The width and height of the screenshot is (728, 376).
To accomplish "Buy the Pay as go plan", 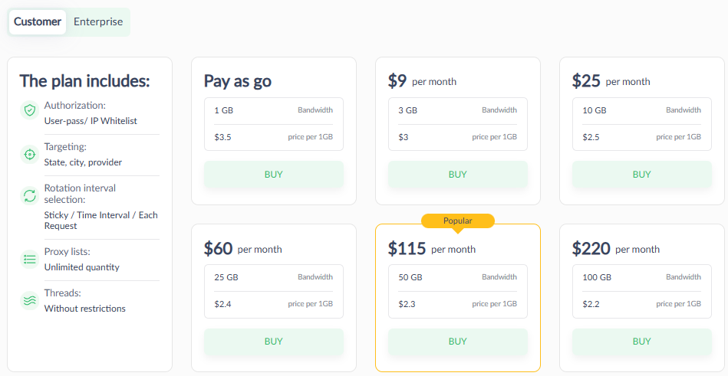I will tap(274, 175).
